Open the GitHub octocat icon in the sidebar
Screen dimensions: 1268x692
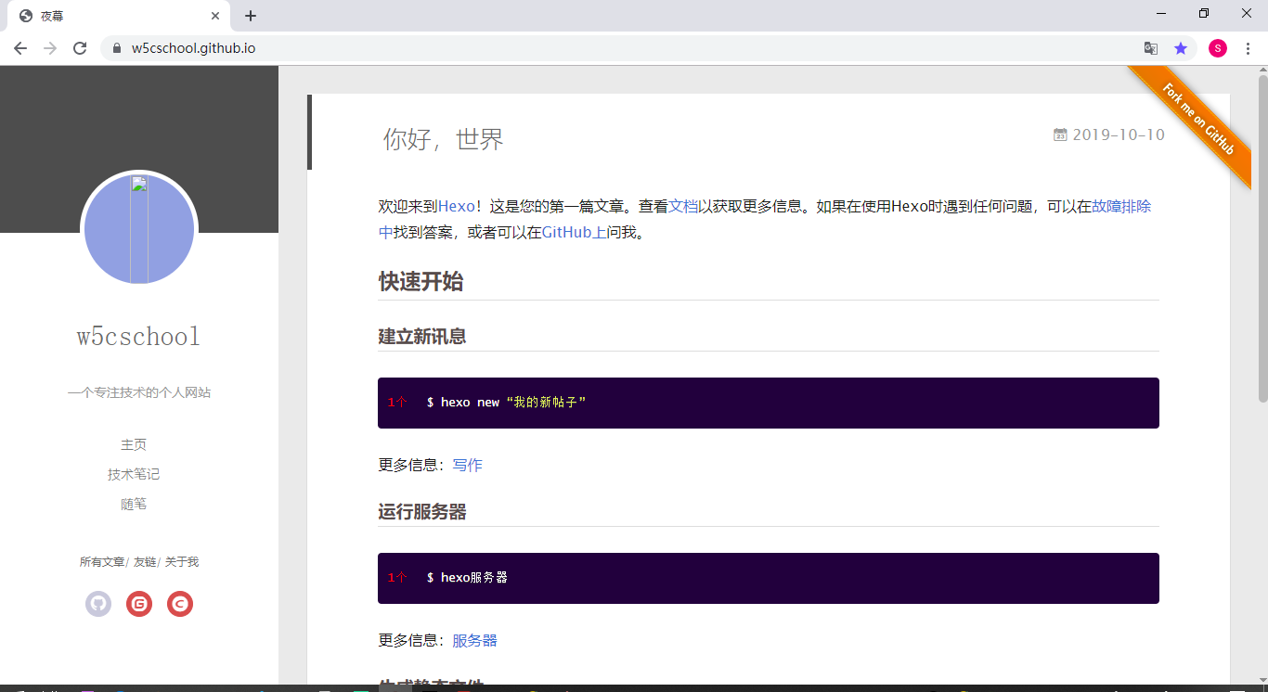(x=97, y=603)
